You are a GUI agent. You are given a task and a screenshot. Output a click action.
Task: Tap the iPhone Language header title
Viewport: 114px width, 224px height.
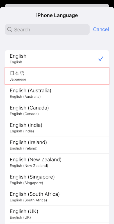[57, 15]
